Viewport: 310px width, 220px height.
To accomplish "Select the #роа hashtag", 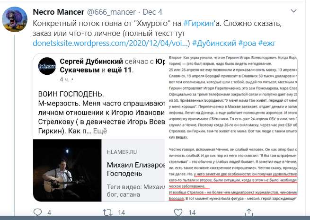I will 247,43.
